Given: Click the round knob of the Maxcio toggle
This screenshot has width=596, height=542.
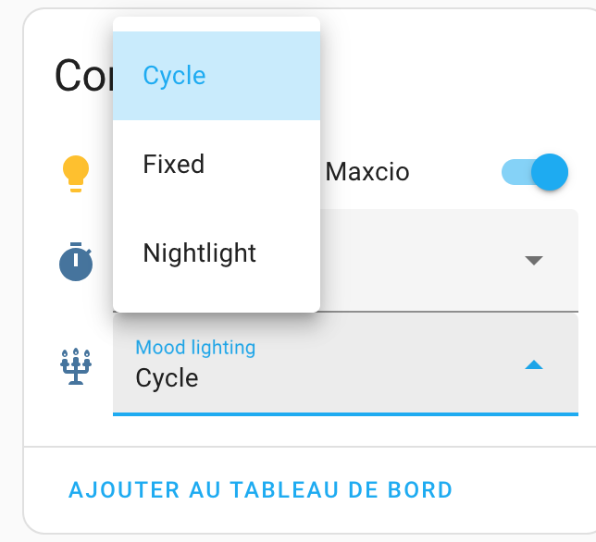Looking at the screenshot, I should point(550,172).
